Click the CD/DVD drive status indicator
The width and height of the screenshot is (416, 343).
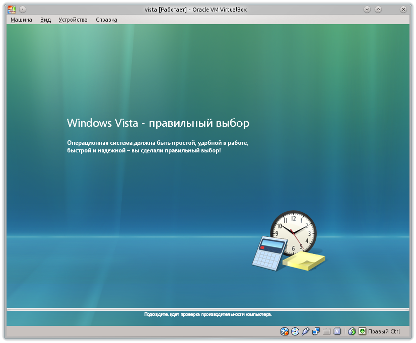tap(294, 331)
